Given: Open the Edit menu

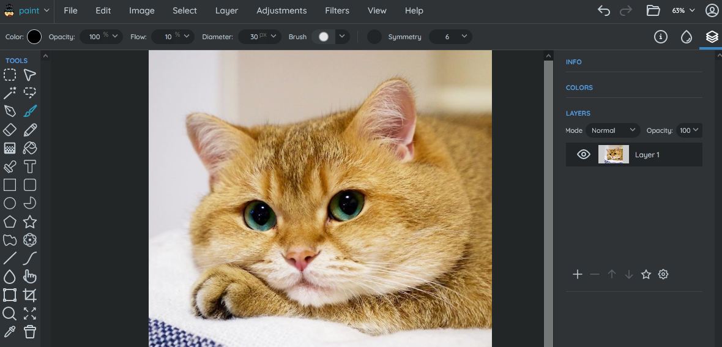Looking at the screenshot, I should click(x=103, y=10).
